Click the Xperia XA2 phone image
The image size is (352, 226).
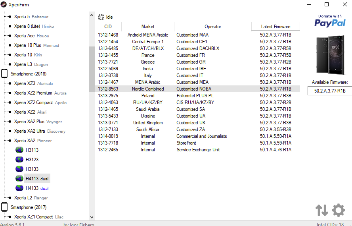(x=330, y=55)
